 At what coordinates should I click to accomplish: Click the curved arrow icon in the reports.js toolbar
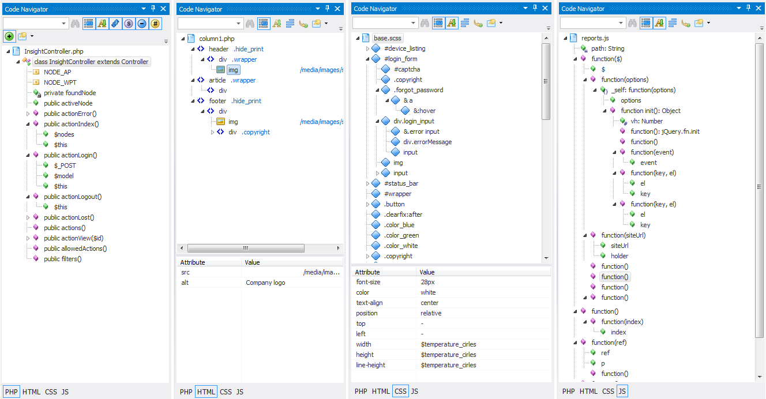[x=686, y=24]
